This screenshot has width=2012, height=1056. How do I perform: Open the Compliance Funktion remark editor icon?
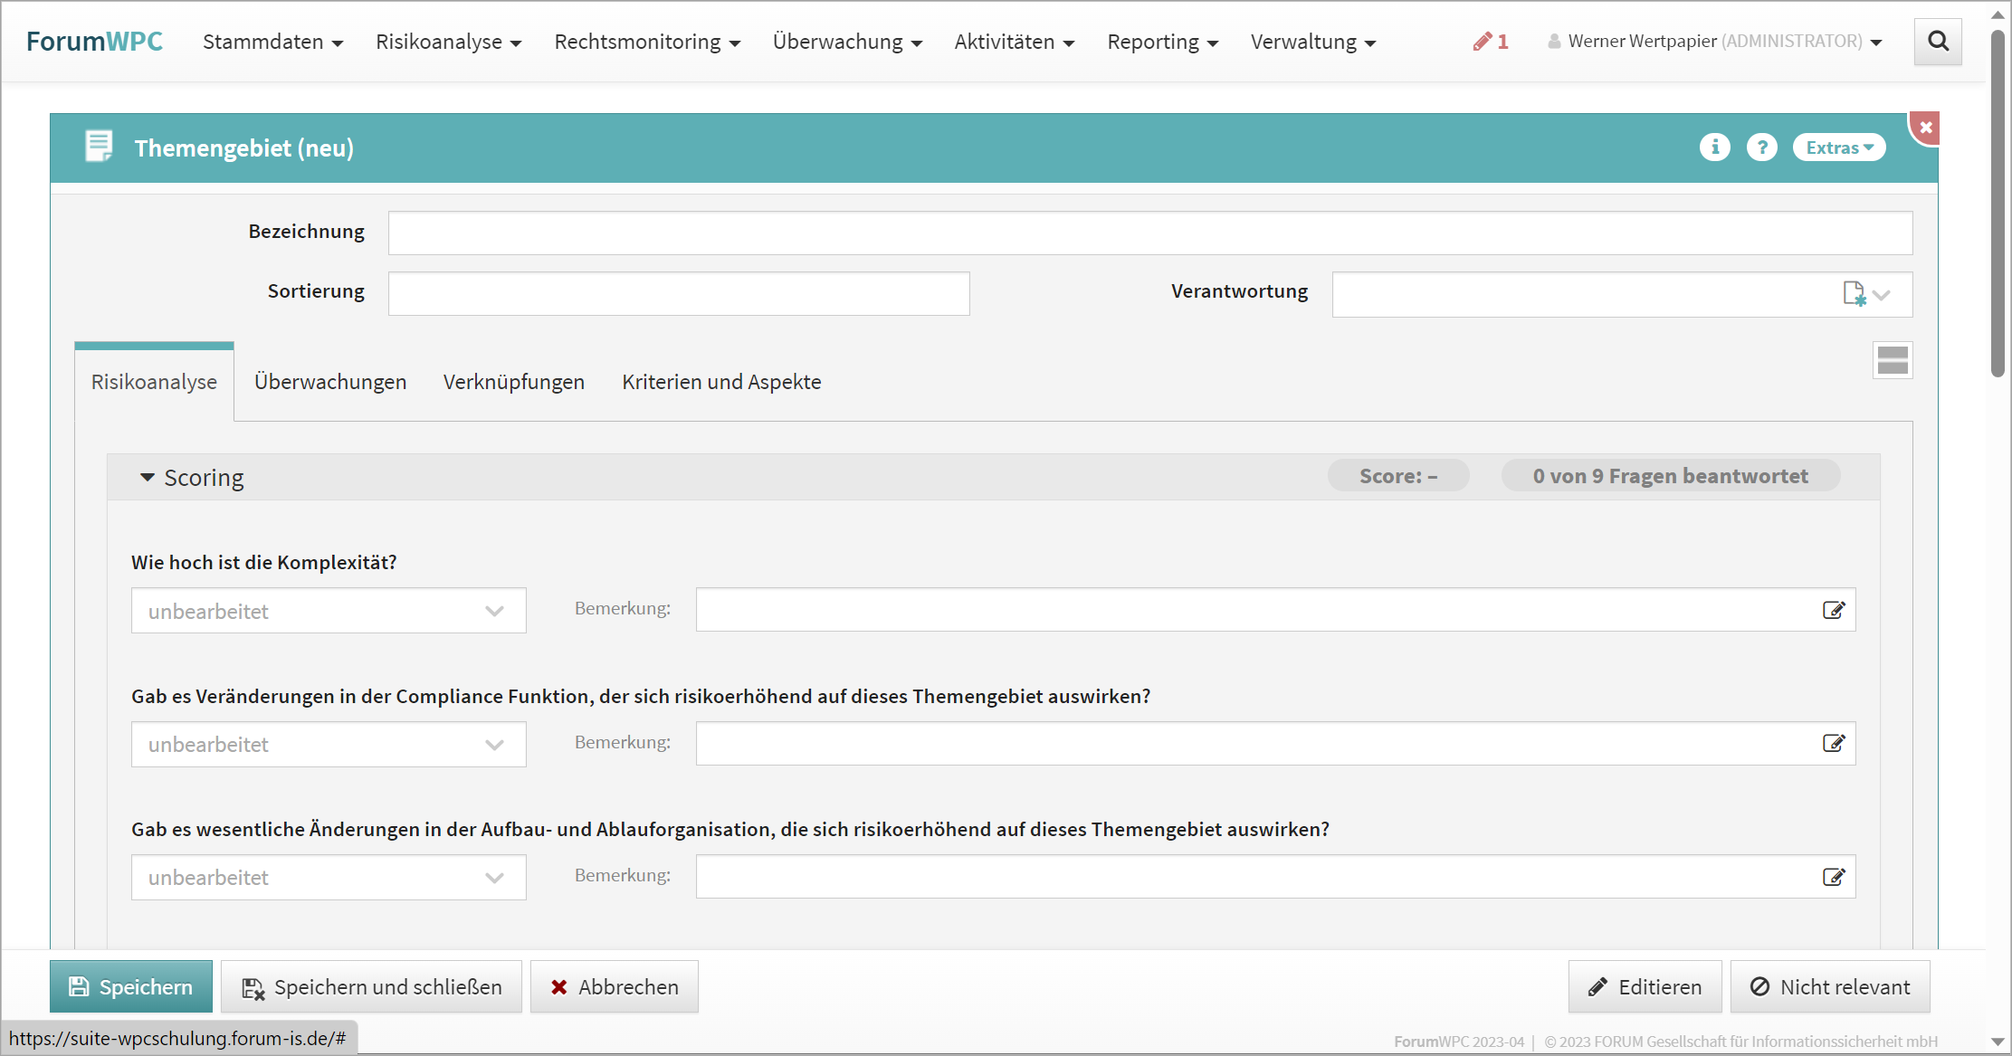coord(1833,744)
